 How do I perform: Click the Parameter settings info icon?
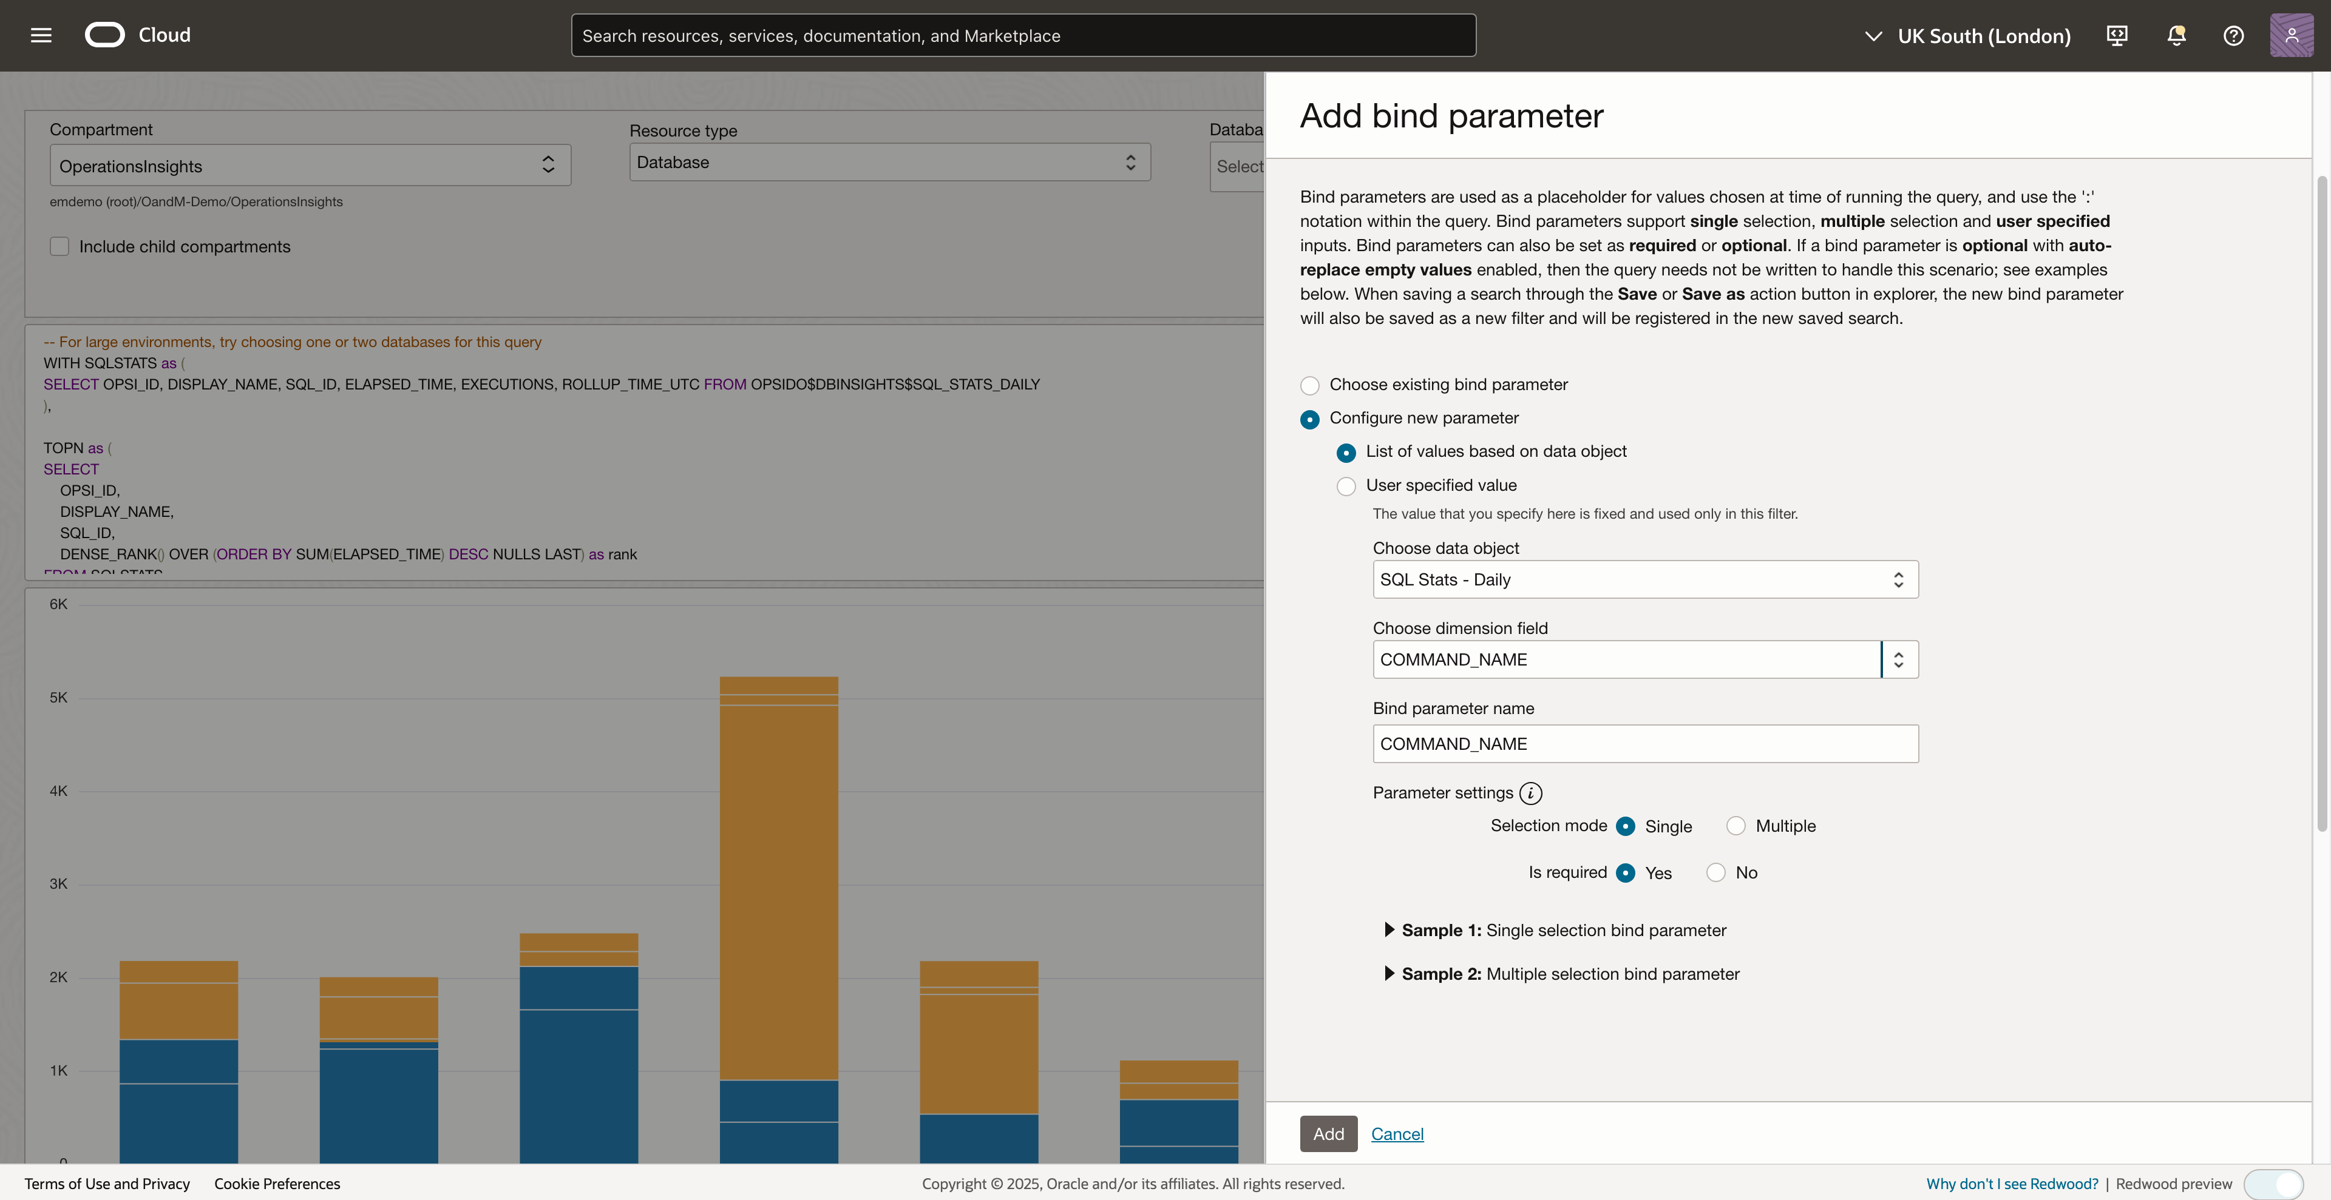[x=1530, y=793]
